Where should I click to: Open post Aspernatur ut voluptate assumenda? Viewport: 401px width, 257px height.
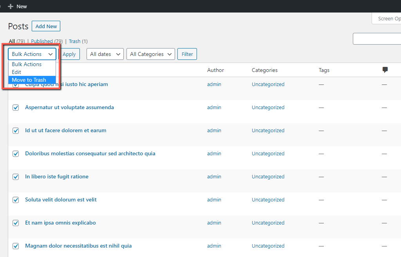(x=70, y=107)
